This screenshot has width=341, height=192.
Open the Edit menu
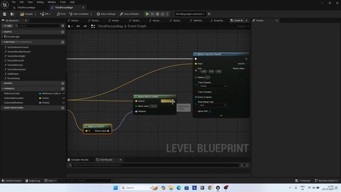(x=21, y=2)
